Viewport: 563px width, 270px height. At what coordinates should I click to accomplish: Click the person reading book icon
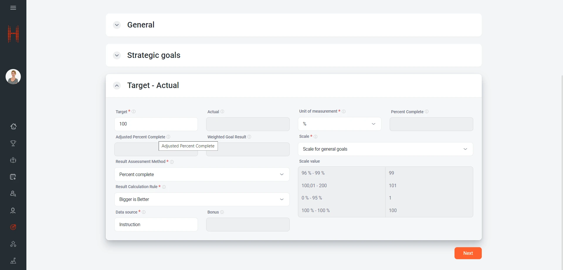point(13,160)
